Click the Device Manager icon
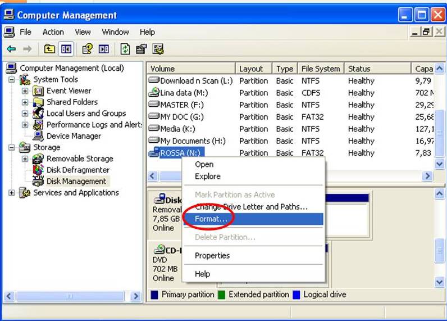 pos(38,136)
